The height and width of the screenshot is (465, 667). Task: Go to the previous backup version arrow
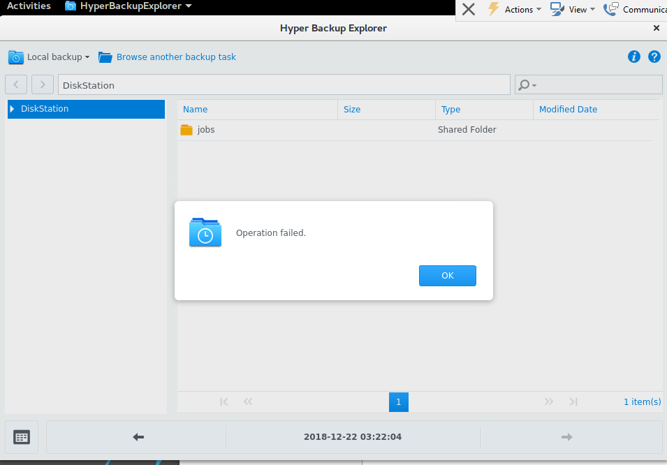click(x=138, y=437)
